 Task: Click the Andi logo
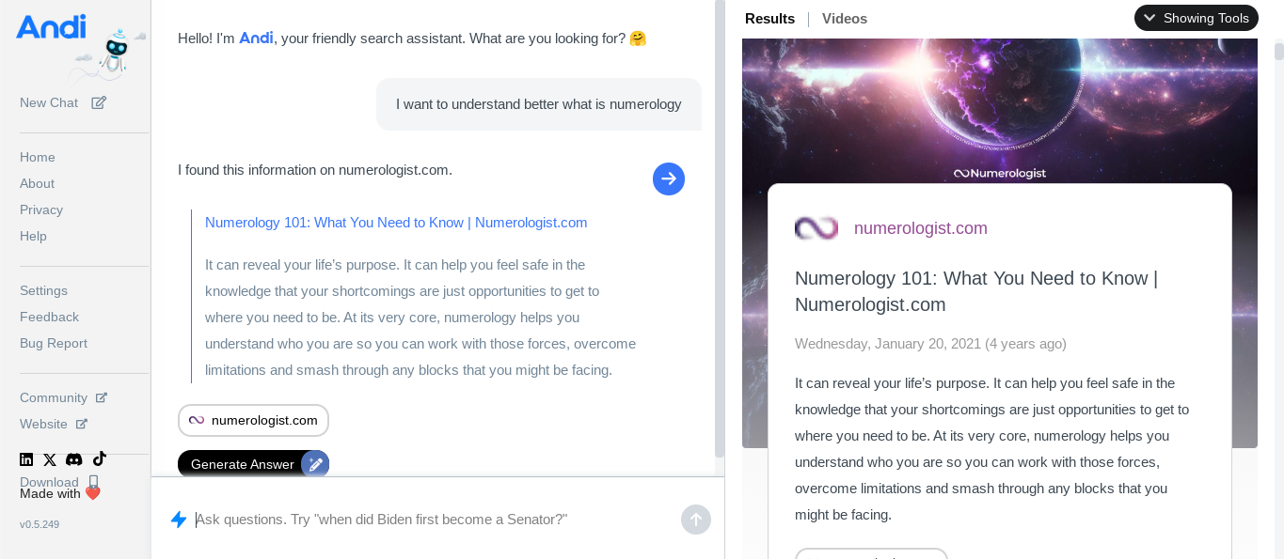tap(51, 27)
